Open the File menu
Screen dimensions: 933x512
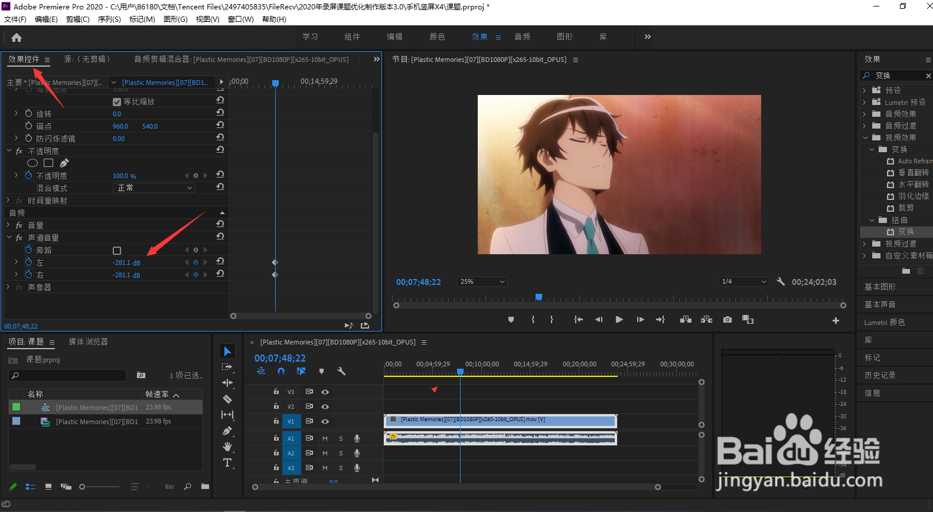click(x=15, y=19)
